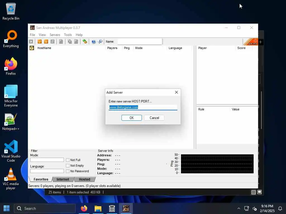The height and width of the screenshot is (214, 286).
Task: Click the Refresh Server toolbar icon
Action: point(53,42)
